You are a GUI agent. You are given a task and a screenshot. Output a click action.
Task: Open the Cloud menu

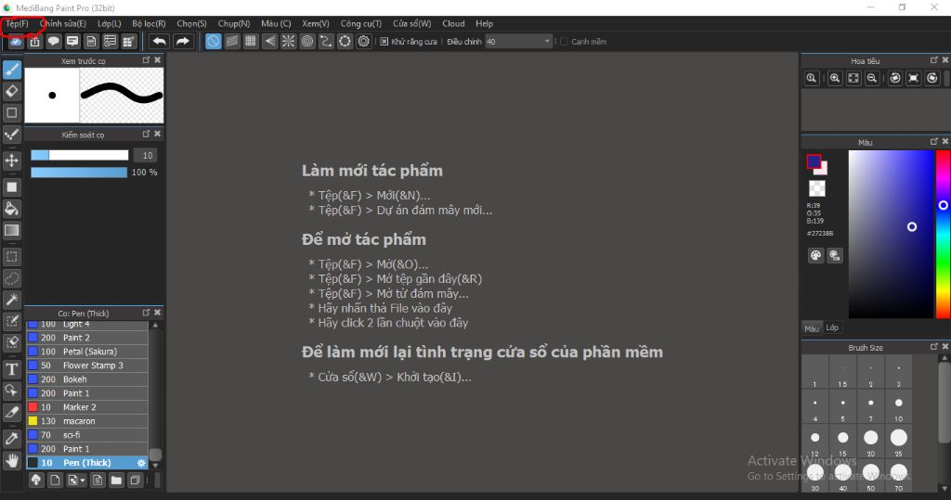(453, 23)
